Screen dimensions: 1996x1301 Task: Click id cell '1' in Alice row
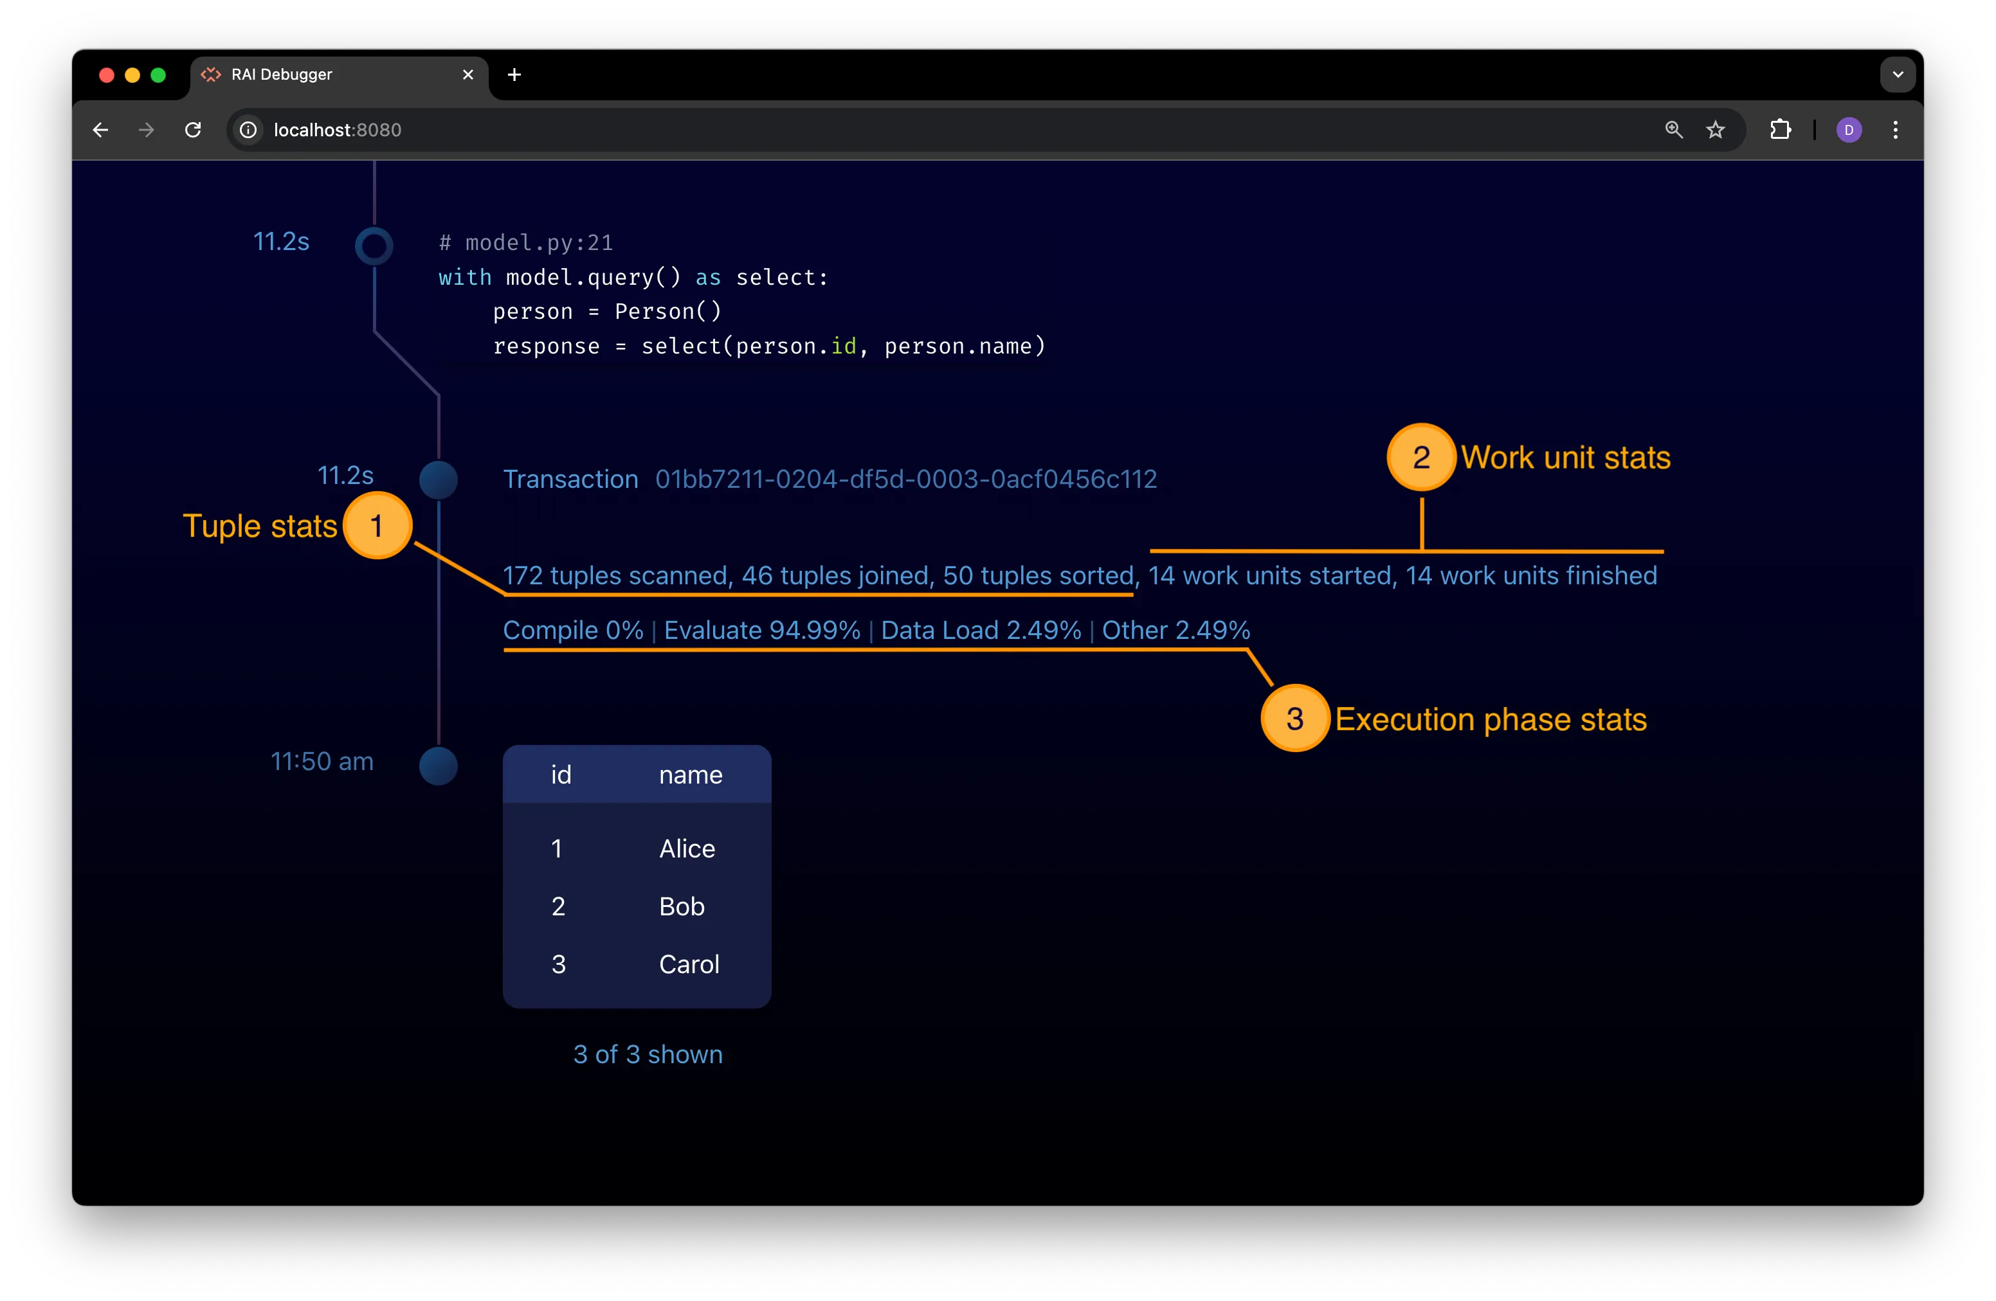(x=557, y=848)
